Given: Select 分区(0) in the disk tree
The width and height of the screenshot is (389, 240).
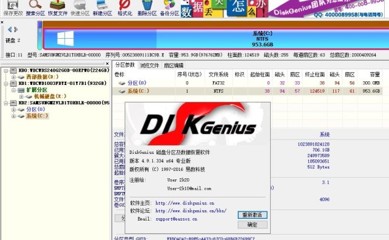Looking at the screenshot, I should (x=36, y=109).
